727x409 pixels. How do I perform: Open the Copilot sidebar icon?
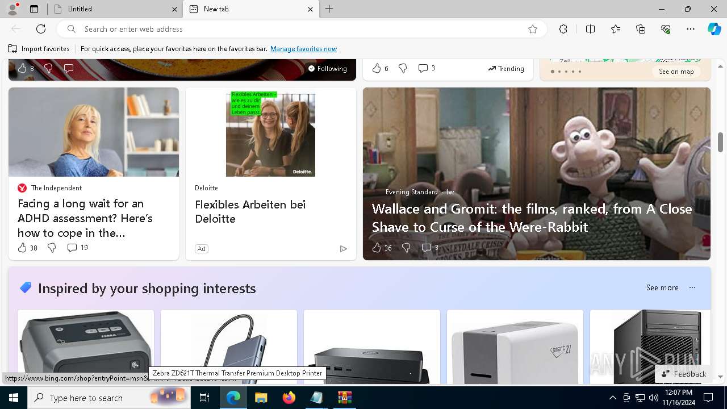(714, 29)
